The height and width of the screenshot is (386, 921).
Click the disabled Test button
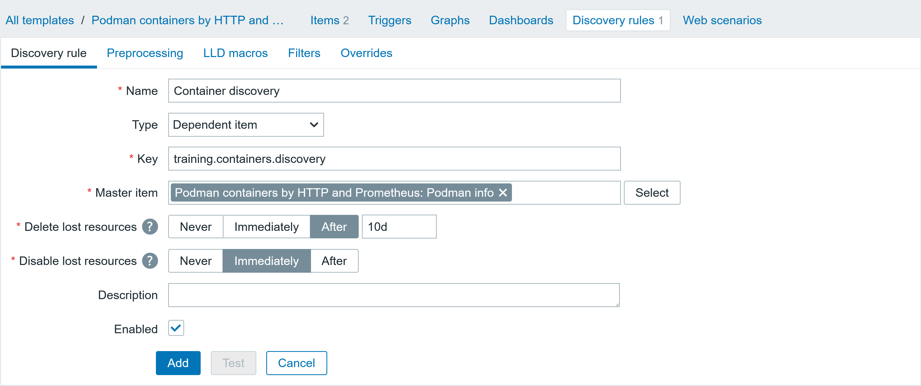pyautogui.click(x=233, y=363)
